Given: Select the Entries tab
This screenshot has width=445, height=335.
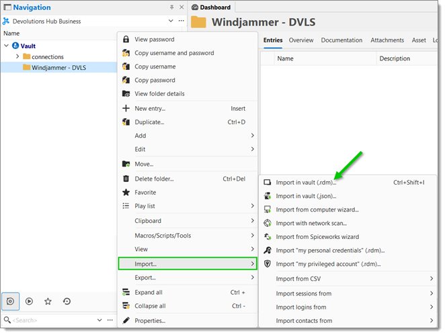Looking at the screenshot, I should tap(273, 40).
